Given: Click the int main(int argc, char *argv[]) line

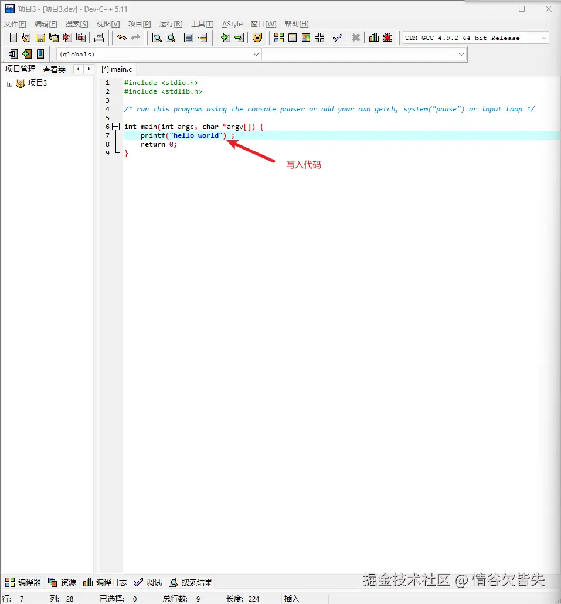Looking at the screenshot, I should (x=194, y=127).
